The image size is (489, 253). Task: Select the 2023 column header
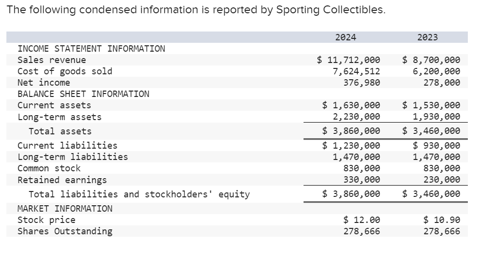pyautogui.click(x=428, y=37)
